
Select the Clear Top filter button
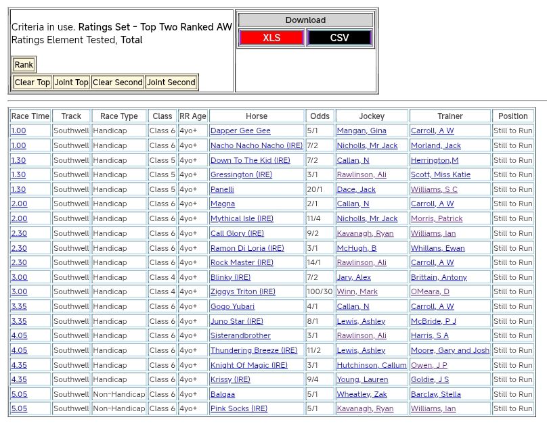[x=32, y=82]
